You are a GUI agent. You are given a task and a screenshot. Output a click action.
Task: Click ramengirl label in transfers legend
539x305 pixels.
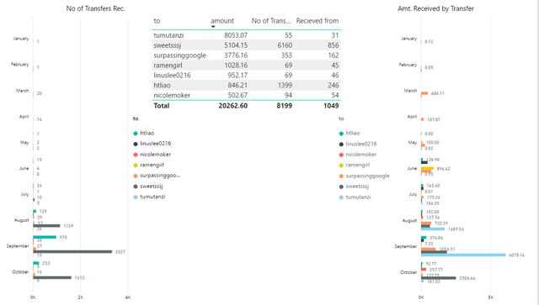point(152,165)
